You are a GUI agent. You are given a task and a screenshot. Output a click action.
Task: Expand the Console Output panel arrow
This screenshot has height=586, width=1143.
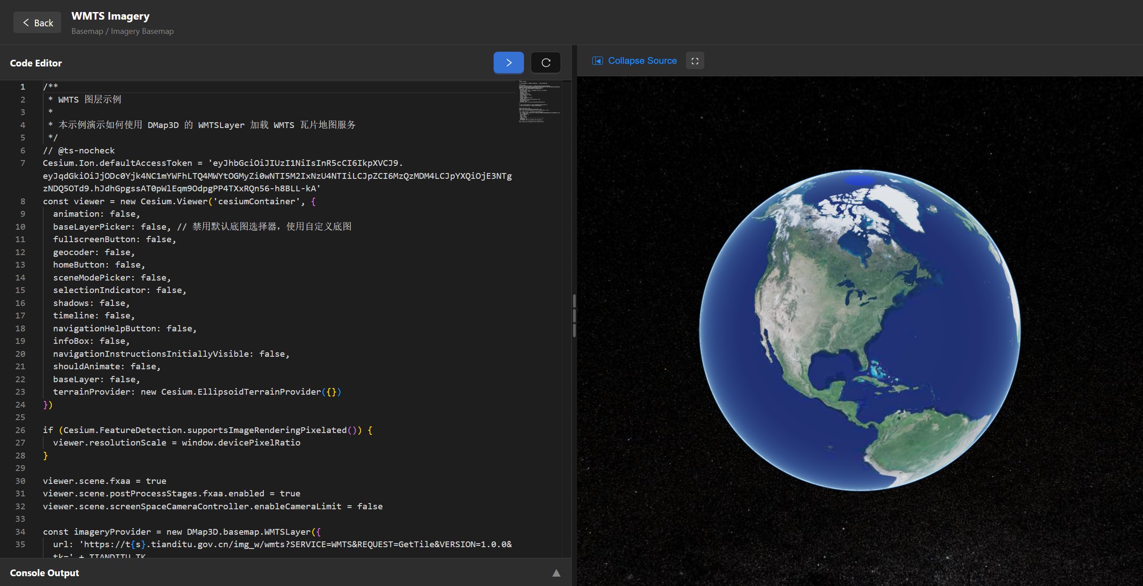pyautogui.click(x=556, y=573)
